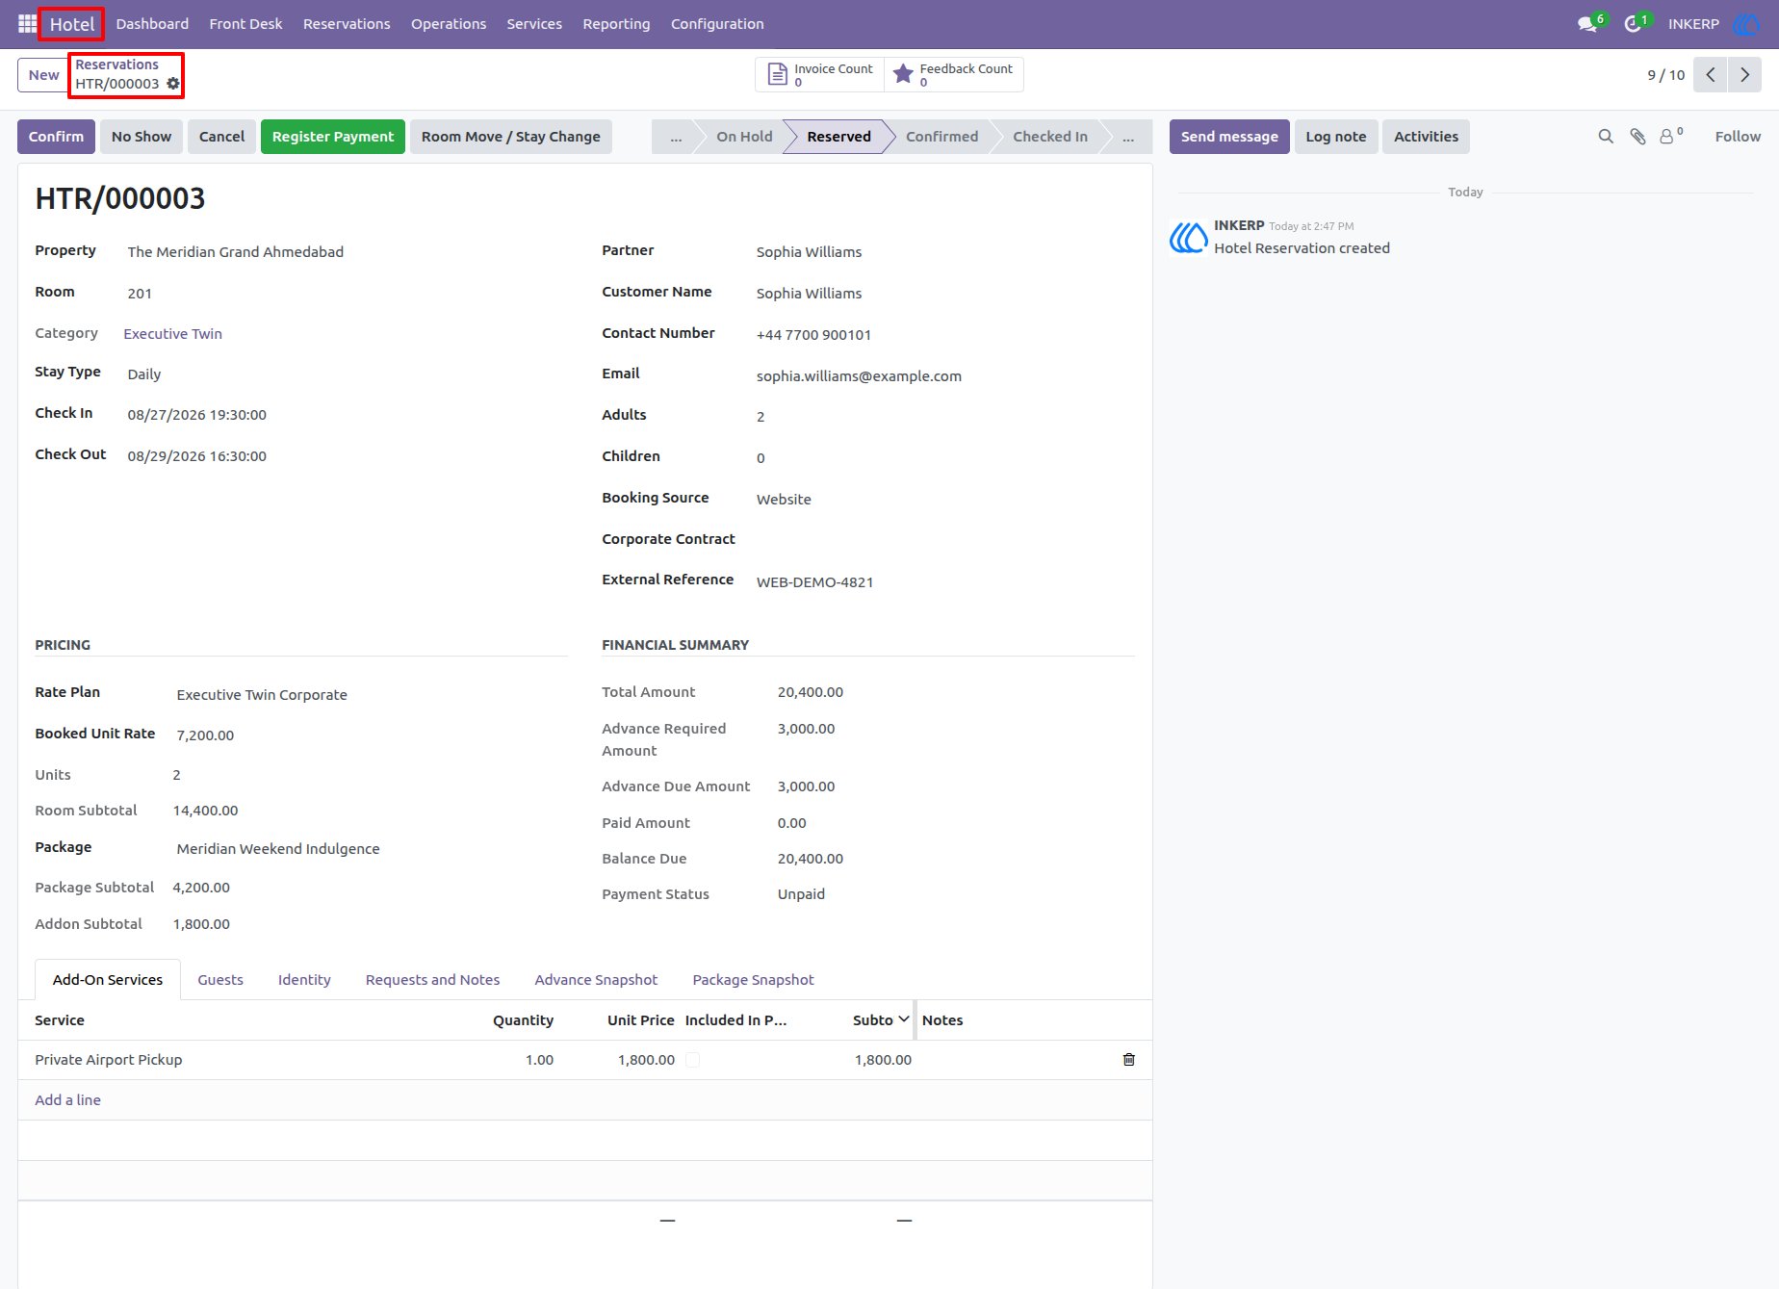Image resolution: width=1779 pixels, height=1289 pixels.
Task: Open the Executive Twin category link
Action: (x=173, y=334)
